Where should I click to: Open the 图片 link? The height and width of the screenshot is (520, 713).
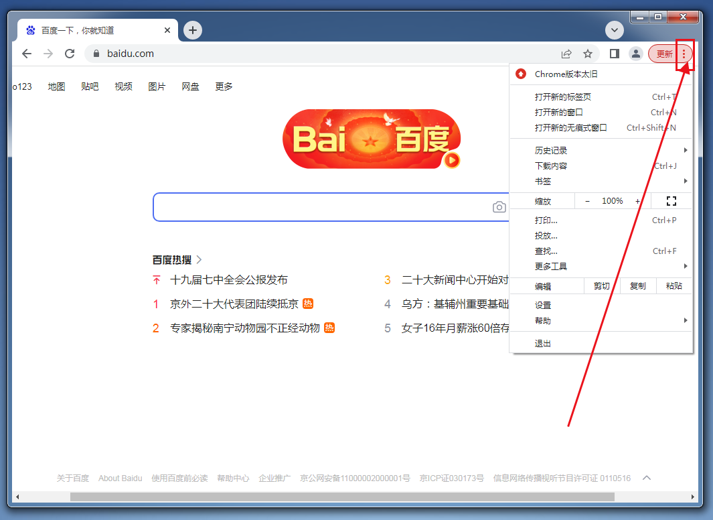(x=157, y=86)
